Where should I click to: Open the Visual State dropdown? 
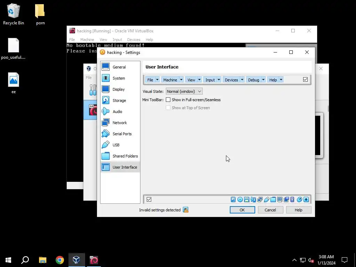tap(184, 91)
